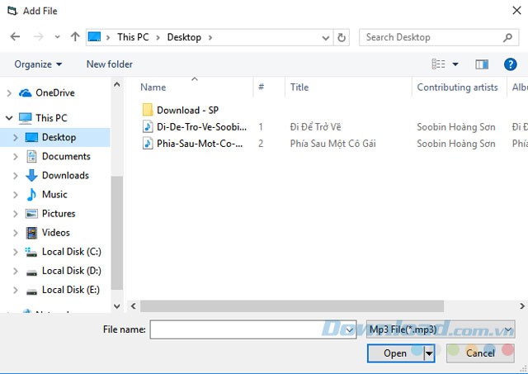Click the horizontal scrollbar left arrow
528x374 pixels.
(x=134, y=306)
